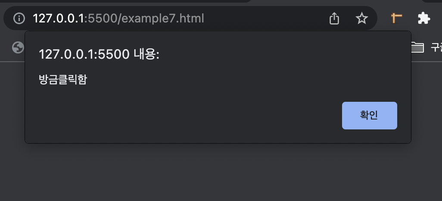
Task: Open the orange extension icon
Action: pos(396,19)
